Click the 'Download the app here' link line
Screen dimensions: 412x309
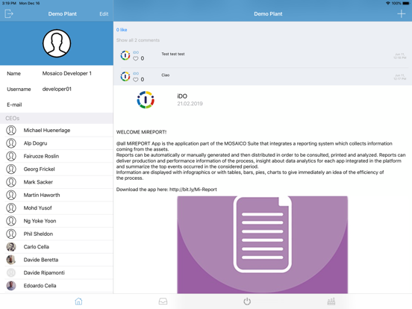pyautogui.click(x=166, y=190)
